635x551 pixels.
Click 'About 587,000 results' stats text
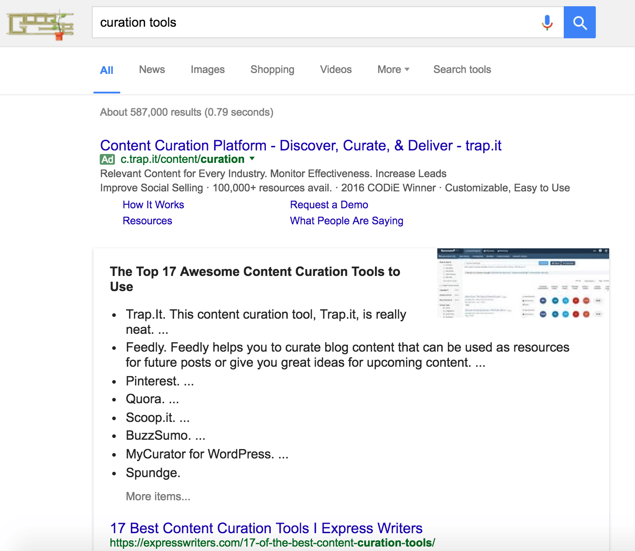[187, 112]
